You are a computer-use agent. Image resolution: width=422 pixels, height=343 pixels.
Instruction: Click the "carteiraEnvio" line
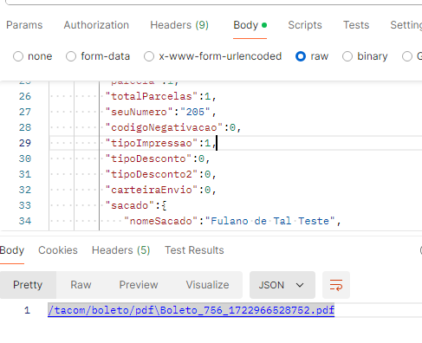coord(160,190)
